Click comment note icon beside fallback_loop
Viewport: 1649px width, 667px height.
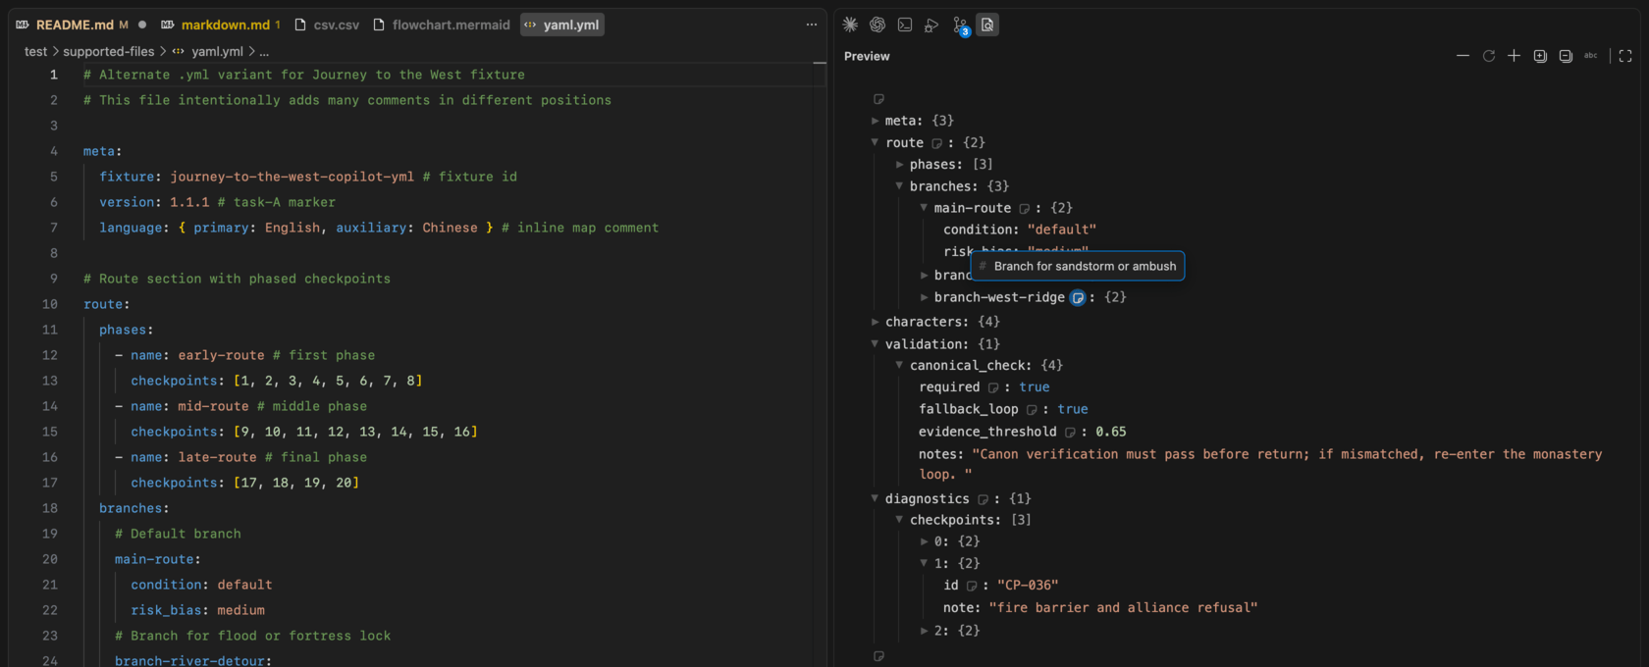1031,410
